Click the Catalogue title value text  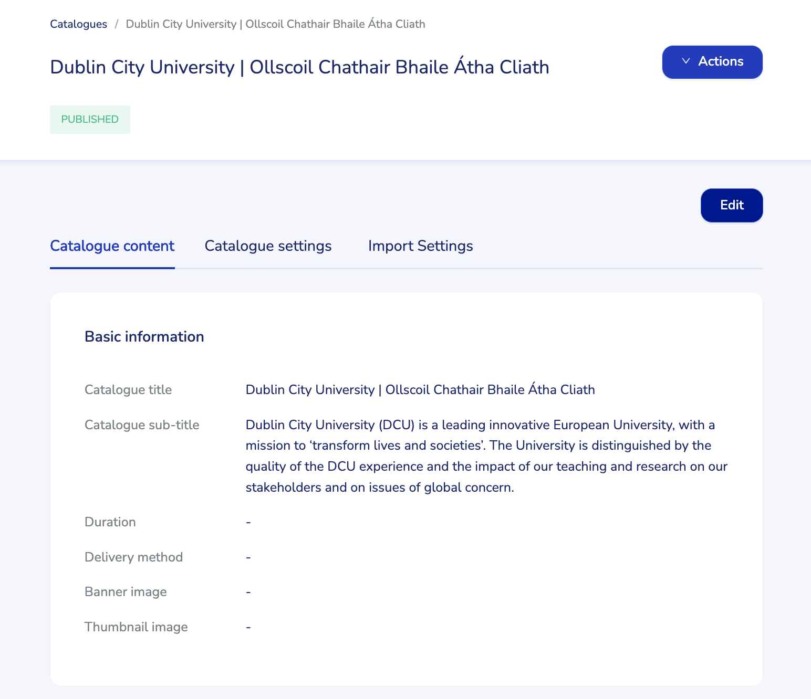coord(420,390)
